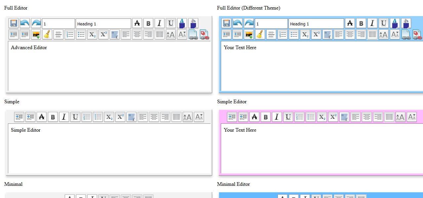Open font size box in gray Full Editor

tap(58, 23)
